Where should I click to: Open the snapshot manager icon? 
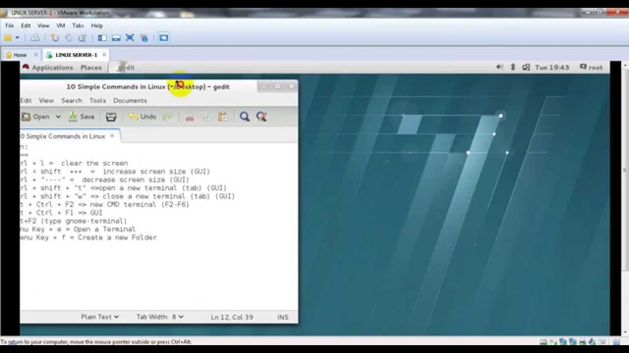[x=83, y=38]
